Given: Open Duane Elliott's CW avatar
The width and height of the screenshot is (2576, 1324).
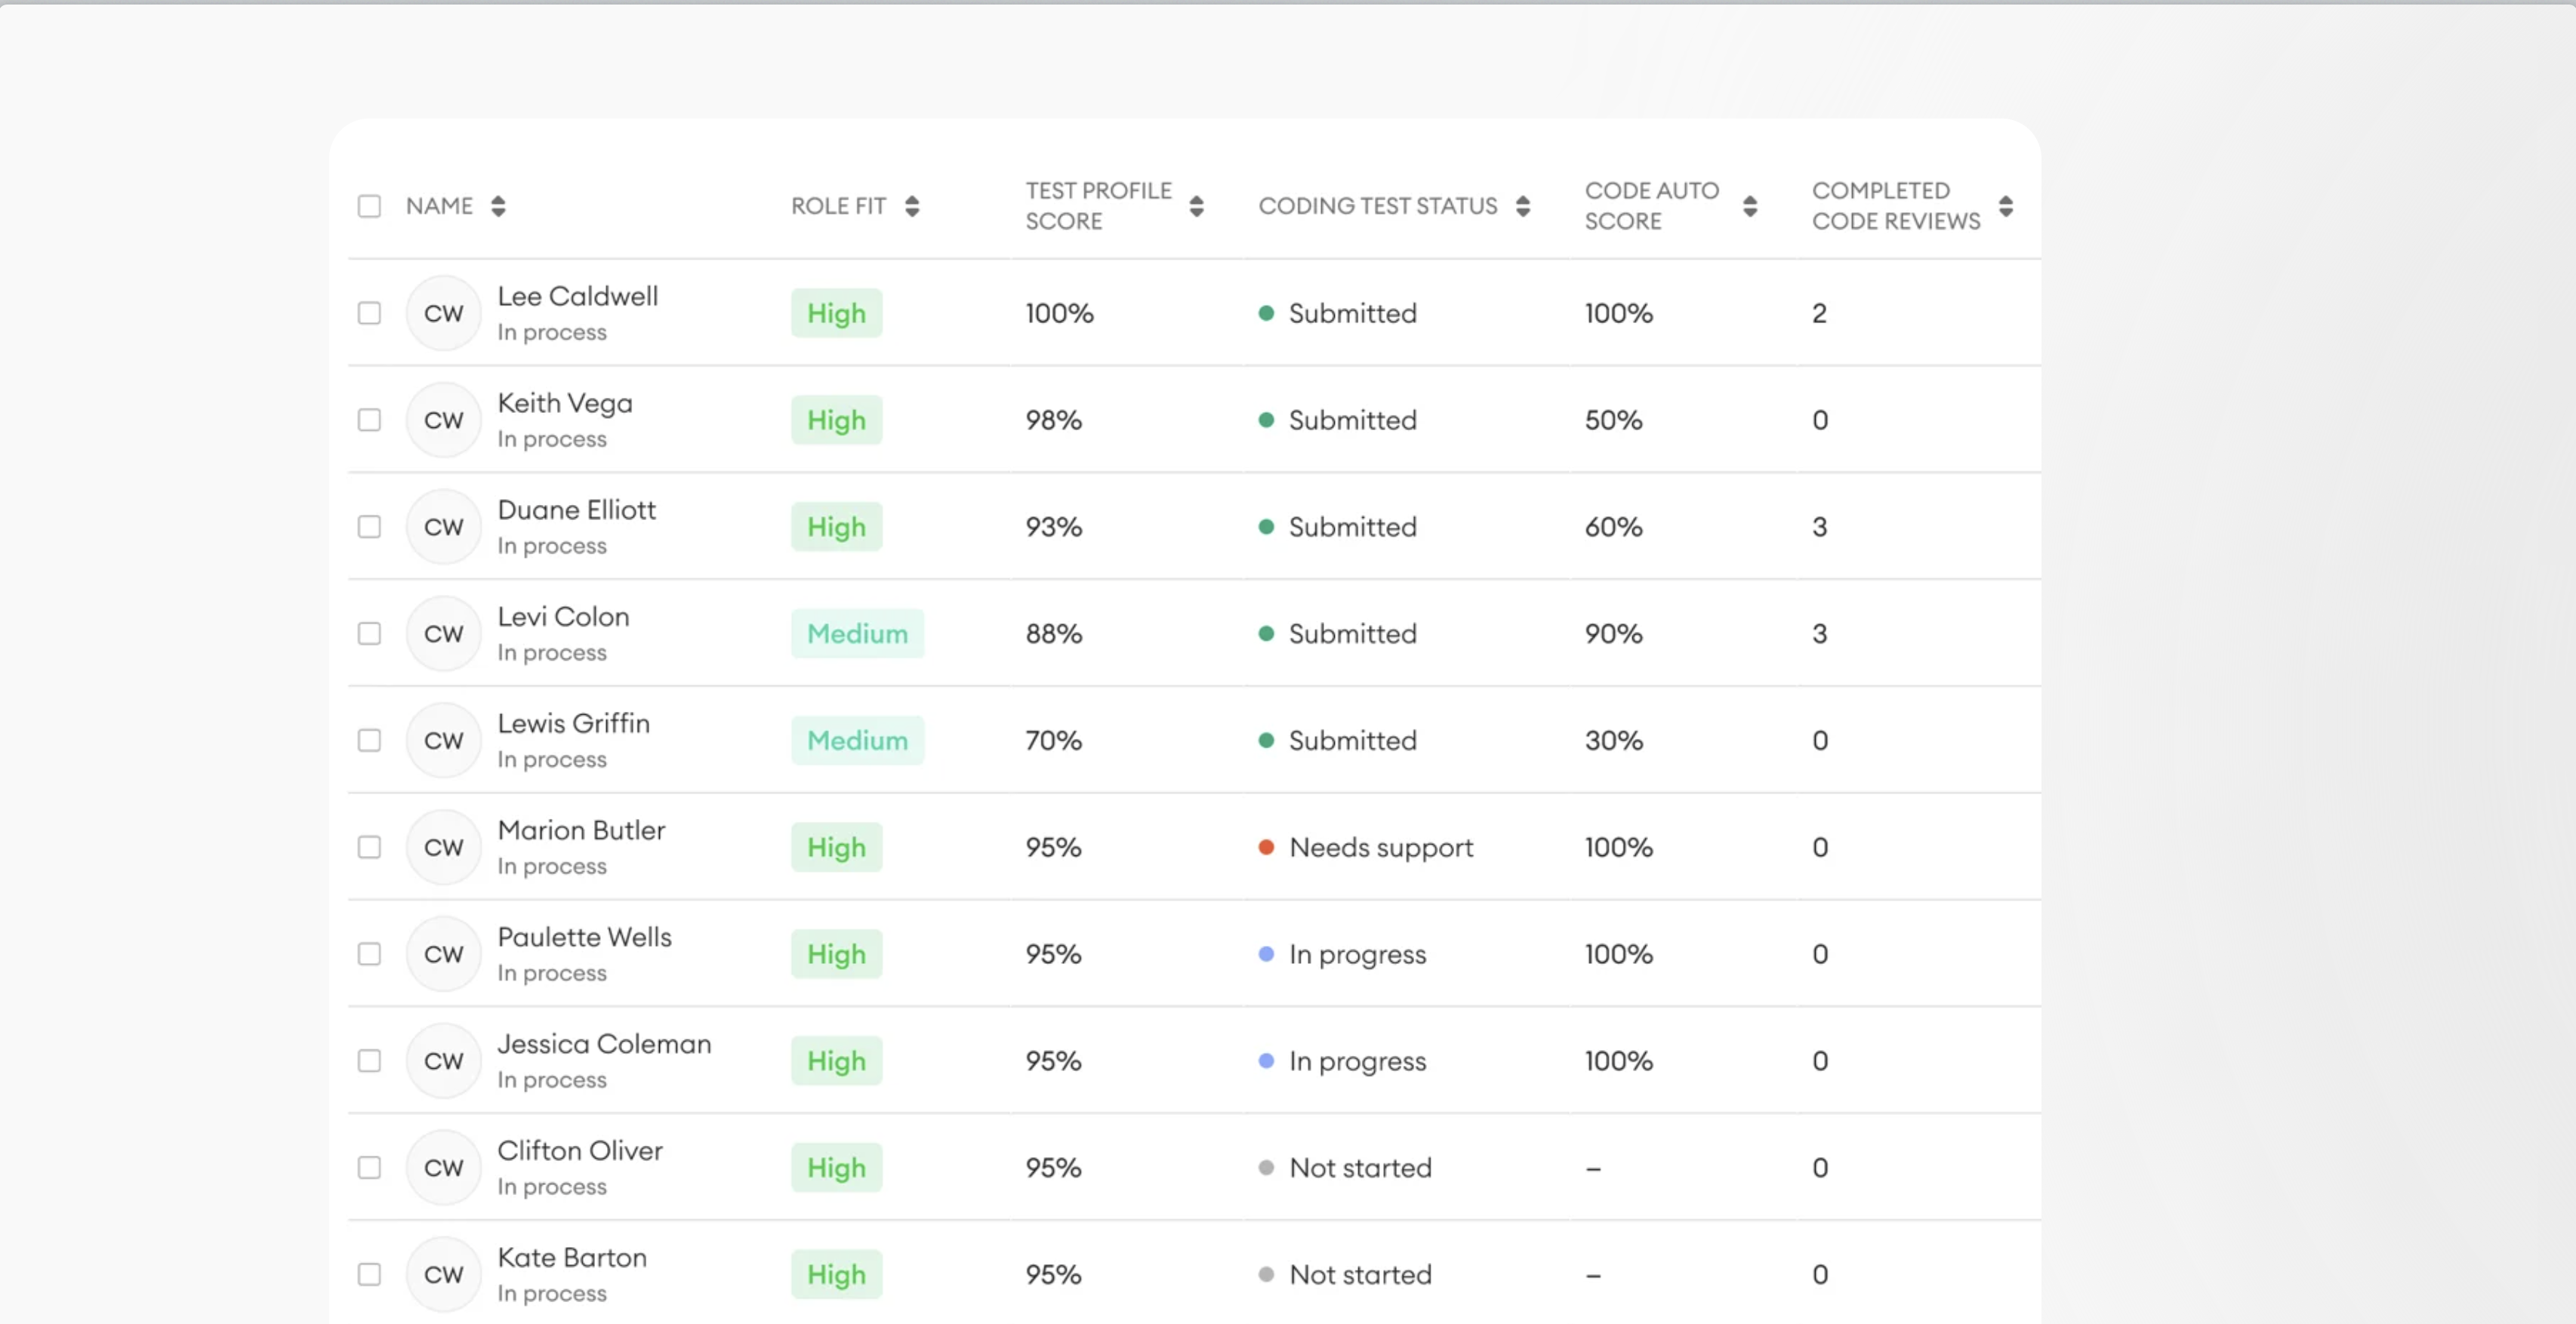Looking at the screenshot, I should (443, 527).
